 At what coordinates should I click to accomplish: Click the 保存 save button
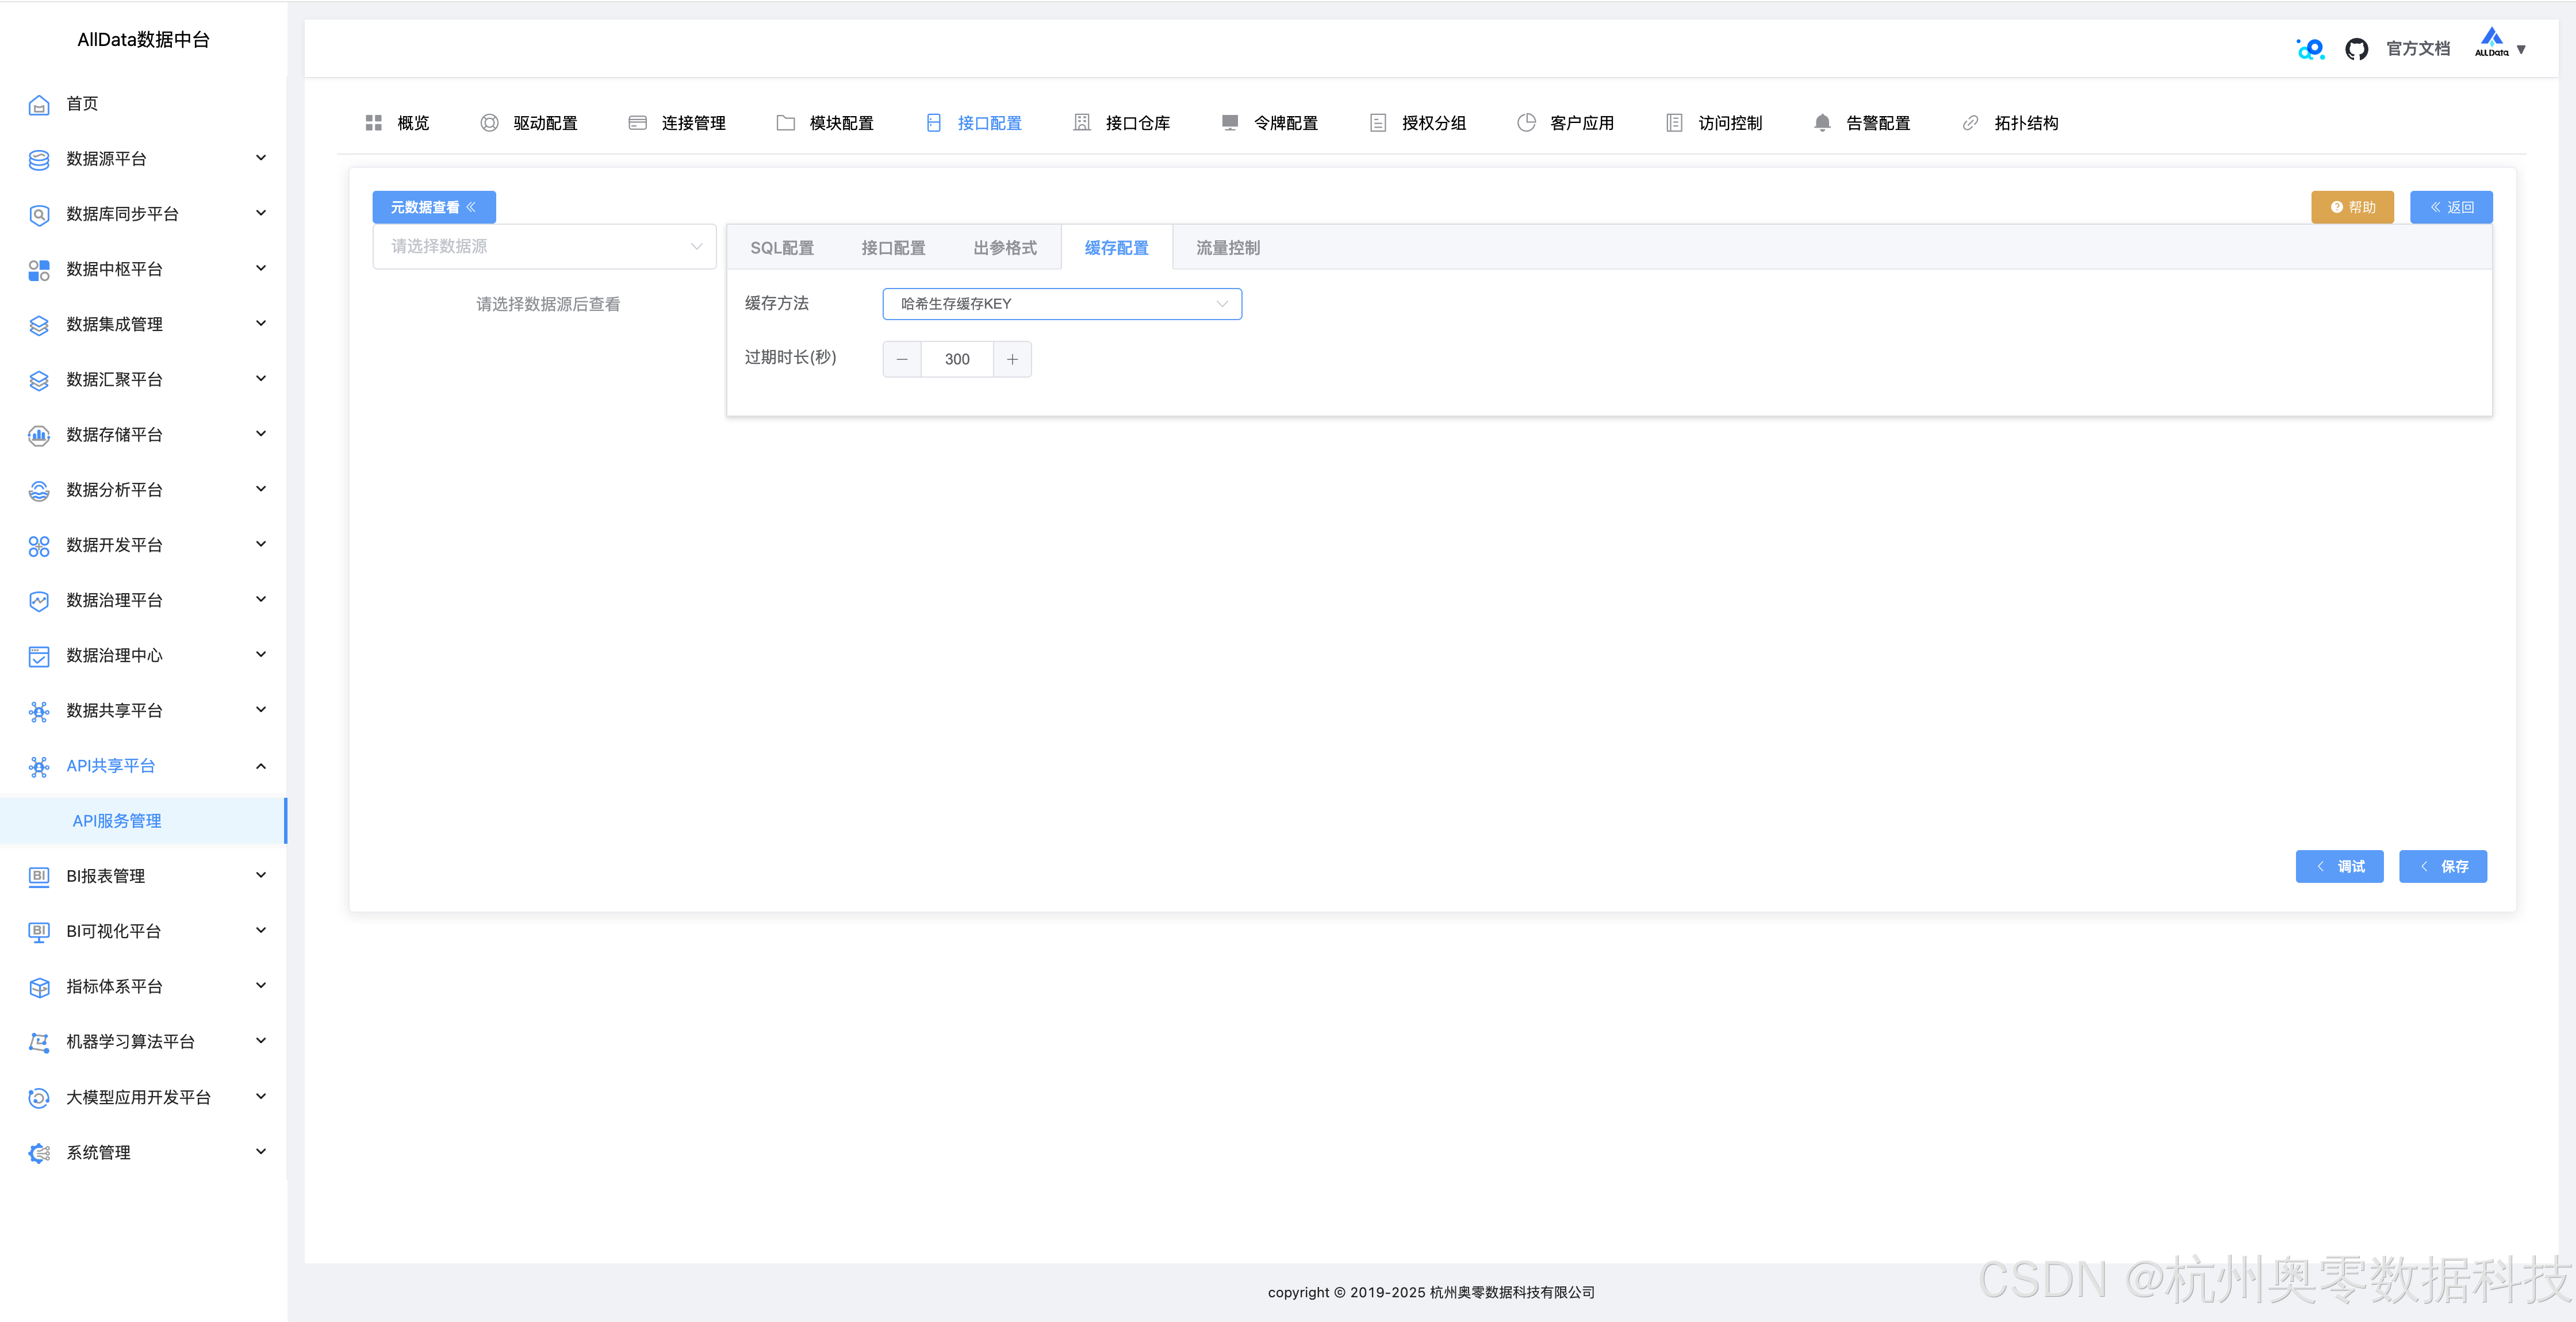coord(2444,866)
